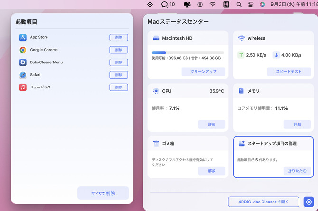This screenshot has height=211, width=318.
Task: Remove Google Chrome from startup items
Action: pyautogui.click(x=119, y=50)
